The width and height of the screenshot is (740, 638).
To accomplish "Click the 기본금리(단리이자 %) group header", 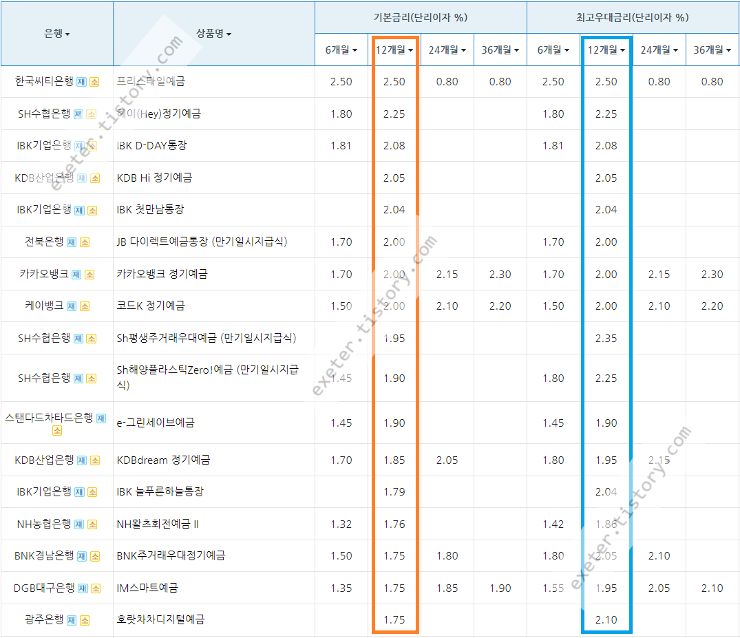I will click(421, 17).
